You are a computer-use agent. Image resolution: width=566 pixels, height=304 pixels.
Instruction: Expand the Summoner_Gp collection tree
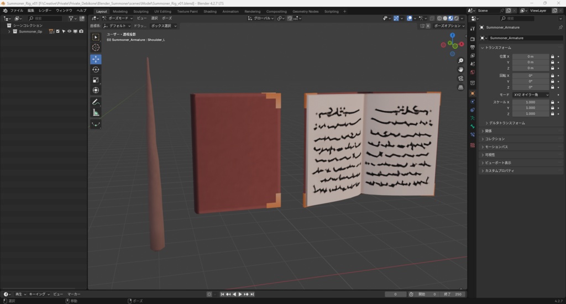[x=9, y=32]
